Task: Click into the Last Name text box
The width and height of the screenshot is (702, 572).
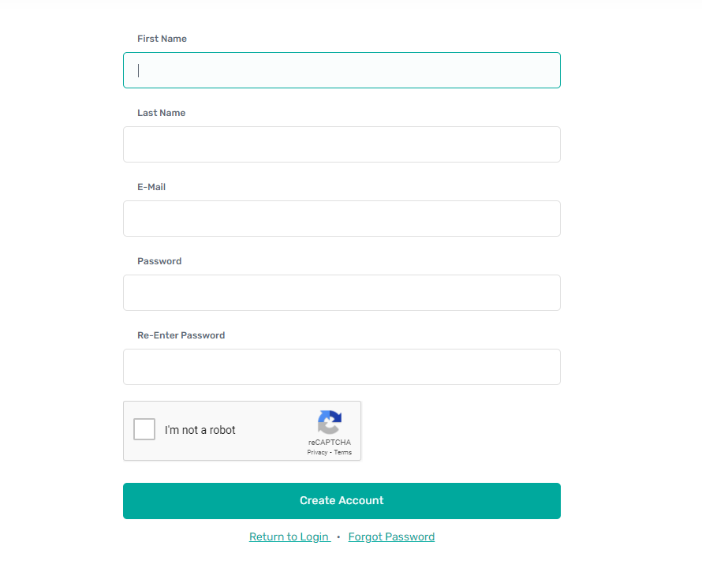Action: (342, 144)
